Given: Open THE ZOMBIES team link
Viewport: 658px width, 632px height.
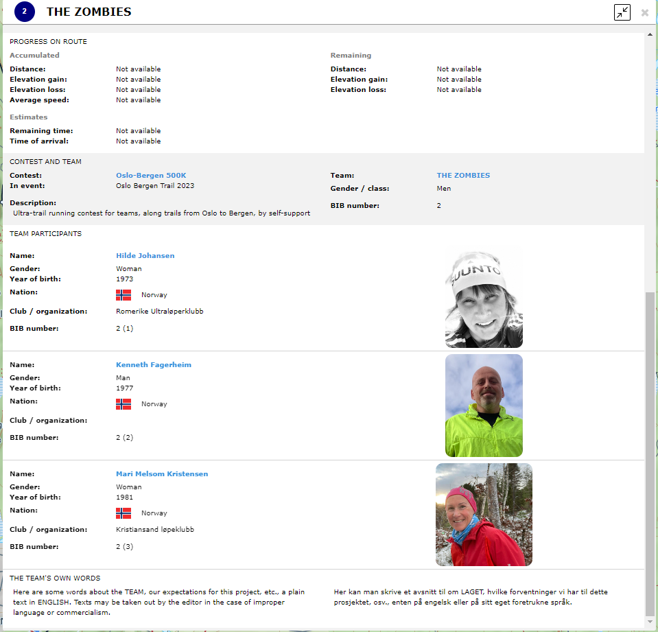Looking at the screenshot, I should [463, 176].
